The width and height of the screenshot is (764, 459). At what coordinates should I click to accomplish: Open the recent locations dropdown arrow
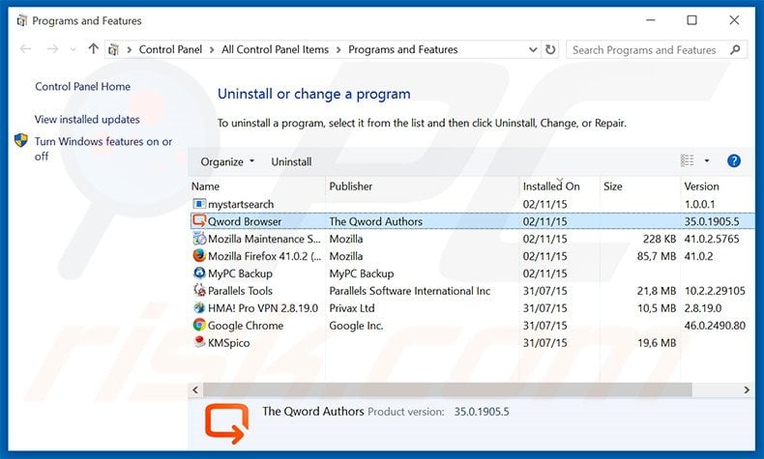[x=73, y=49]
